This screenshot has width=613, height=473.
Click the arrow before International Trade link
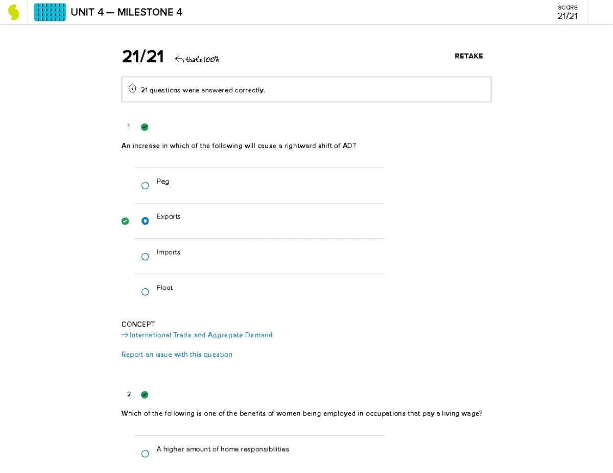125,335
